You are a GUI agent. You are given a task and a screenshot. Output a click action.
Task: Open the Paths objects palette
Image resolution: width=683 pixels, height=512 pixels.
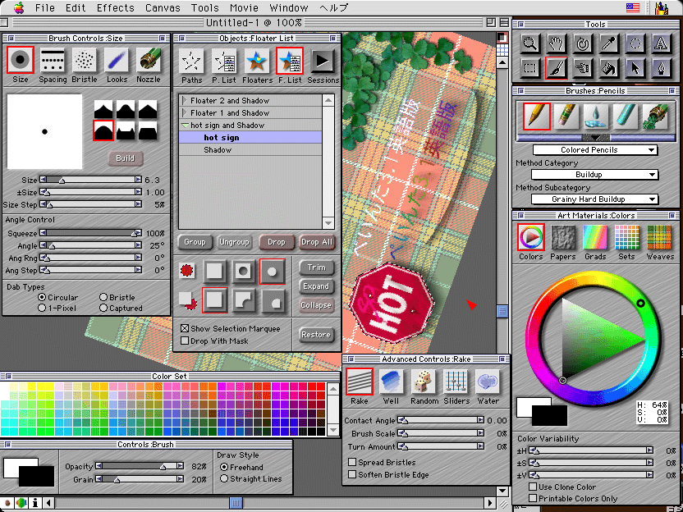pyautogui.click(x=191, y=66)
